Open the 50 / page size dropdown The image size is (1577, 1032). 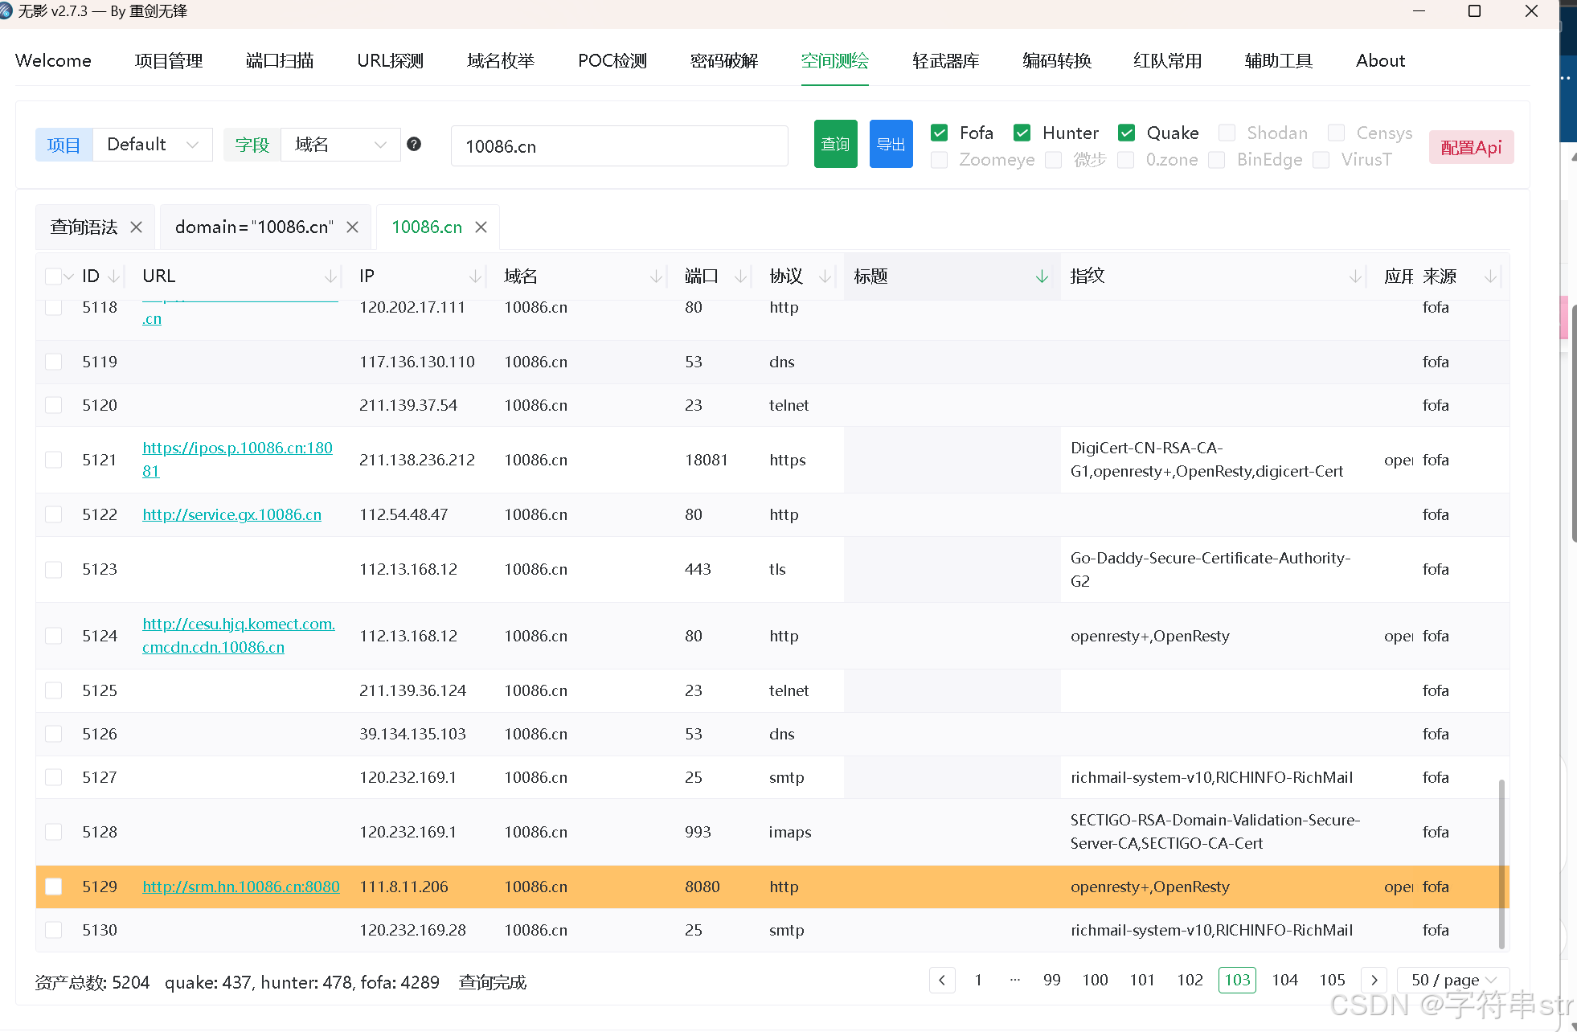coord(1453,980)
